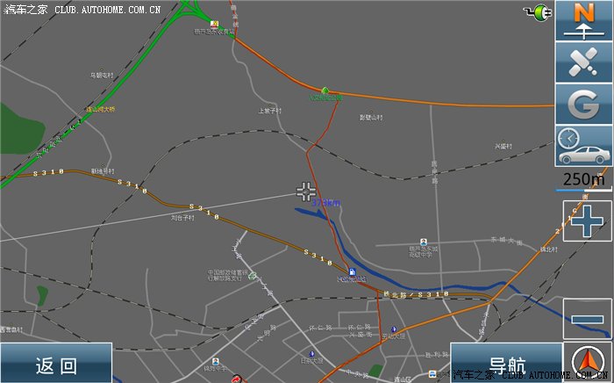Select the blue gas station map marker
The width and height of the screenshot is (614, 383).
pos(352,273)
